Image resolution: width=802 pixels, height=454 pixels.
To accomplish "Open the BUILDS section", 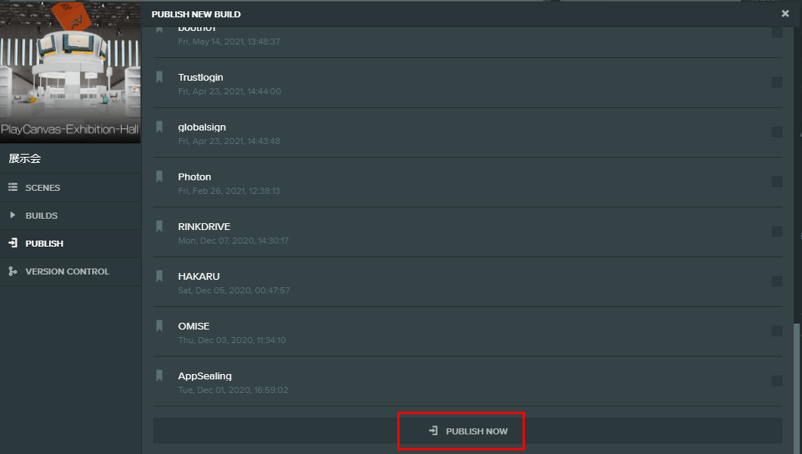I will [x=70, y=216].
